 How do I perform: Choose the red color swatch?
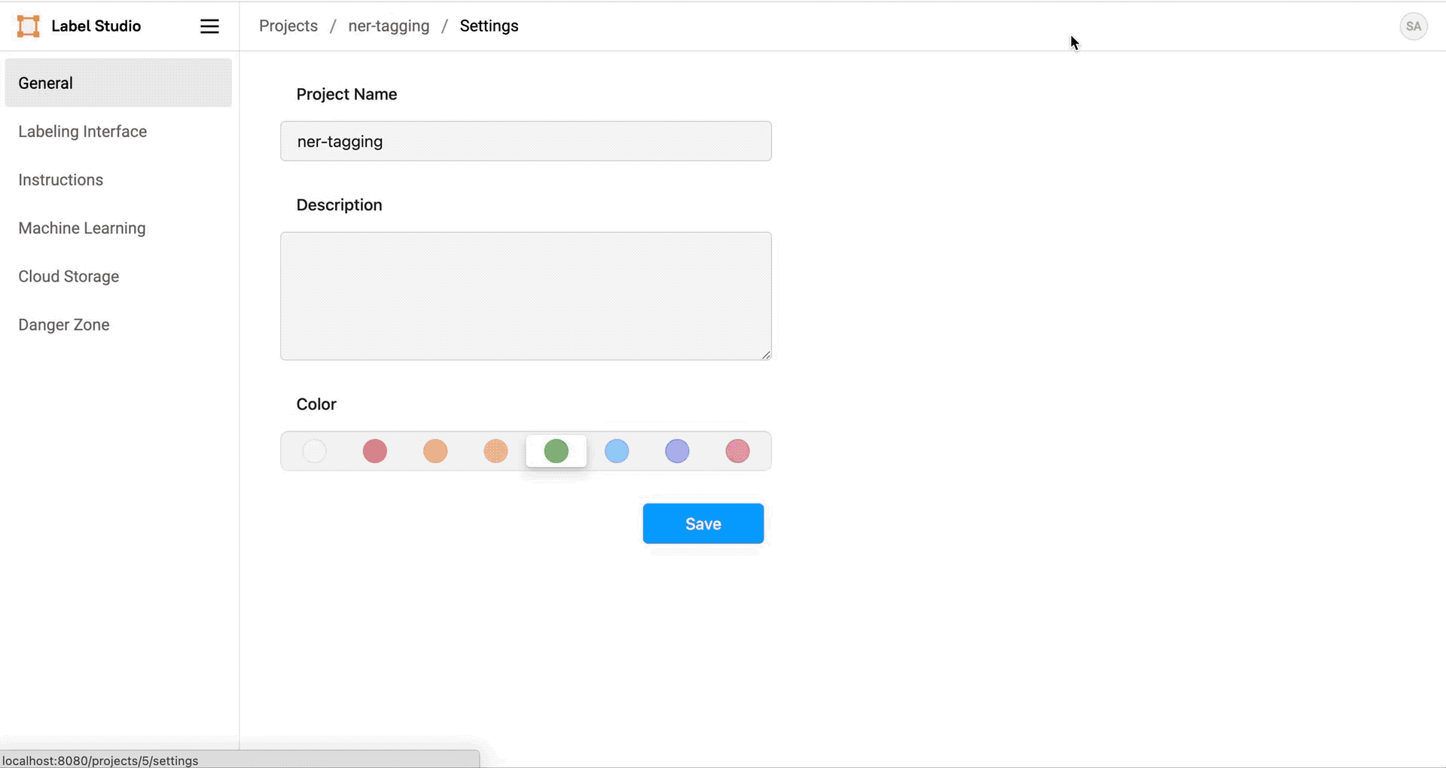tap(374, 451)
